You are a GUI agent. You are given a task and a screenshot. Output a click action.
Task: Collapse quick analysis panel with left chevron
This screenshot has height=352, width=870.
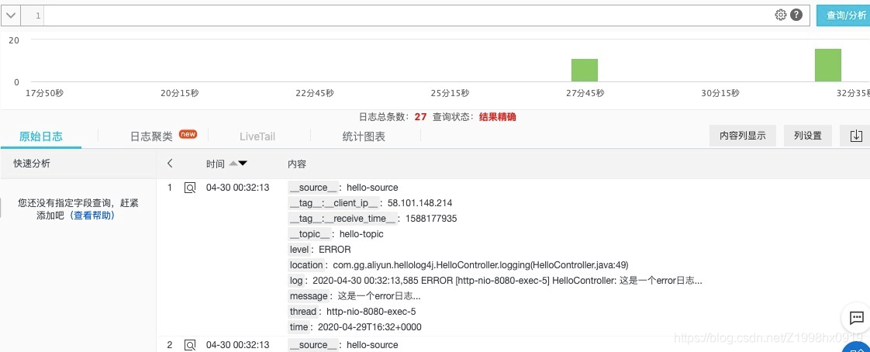point(170,164)
